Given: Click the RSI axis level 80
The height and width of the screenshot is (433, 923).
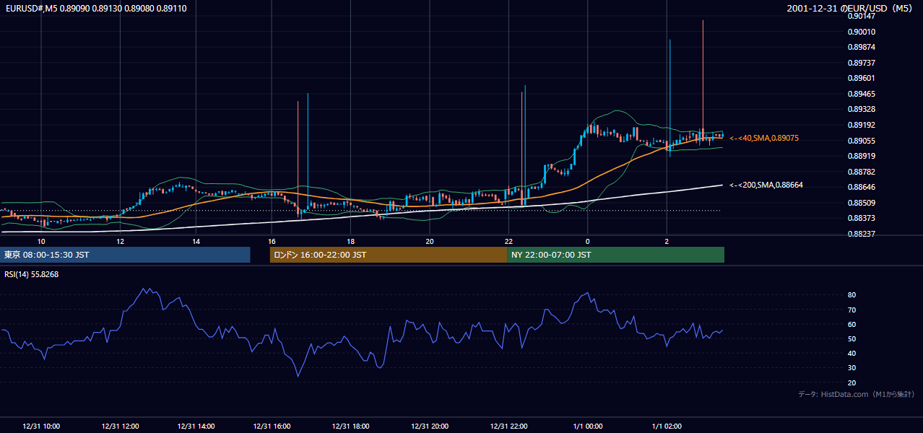Looking at the screenshot, I should pyautogui.click(x=852, y=295).
